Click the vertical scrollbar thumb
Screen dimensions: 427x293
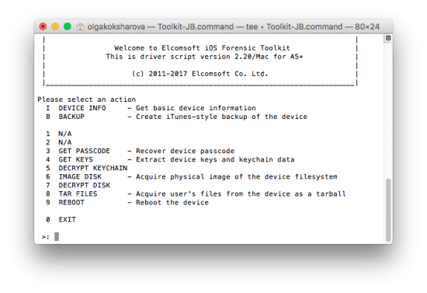[388, 210]
